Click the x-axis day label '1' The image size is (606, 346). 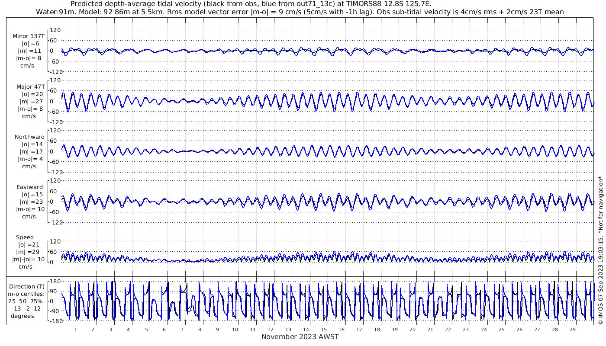click(x=75, y=330)
